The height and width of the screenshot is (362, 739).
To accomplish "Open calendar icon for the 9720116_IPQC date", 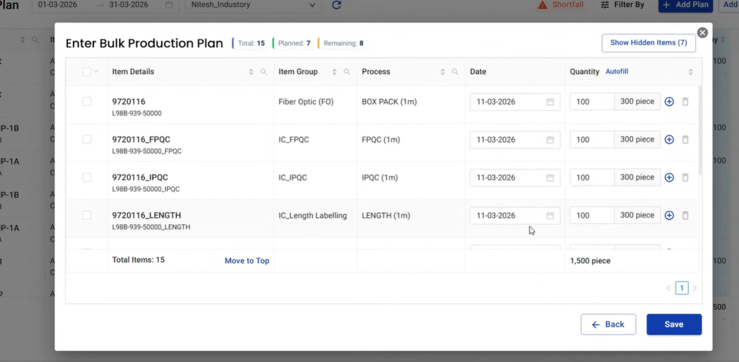I will point(550,178).
